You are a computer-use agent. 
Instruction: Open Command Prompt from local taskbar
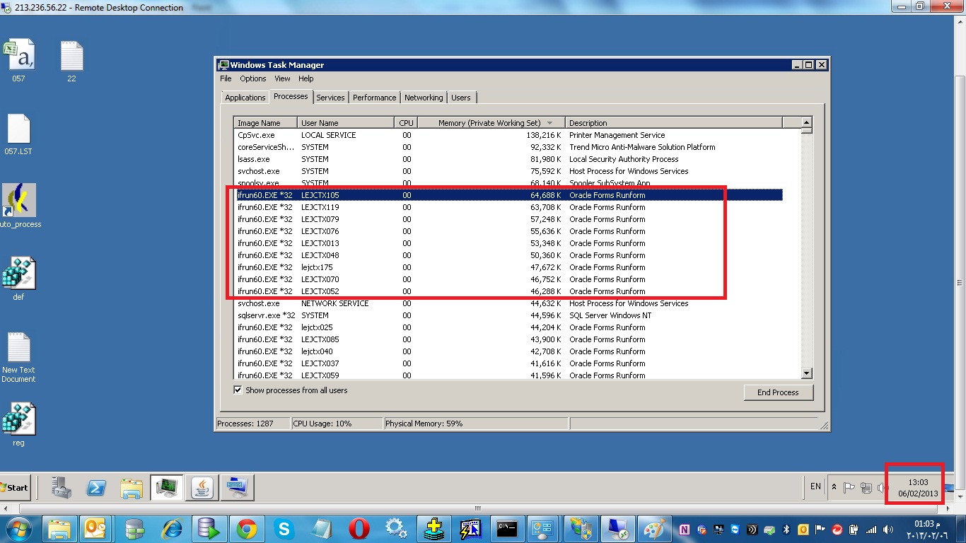(506, 528)
